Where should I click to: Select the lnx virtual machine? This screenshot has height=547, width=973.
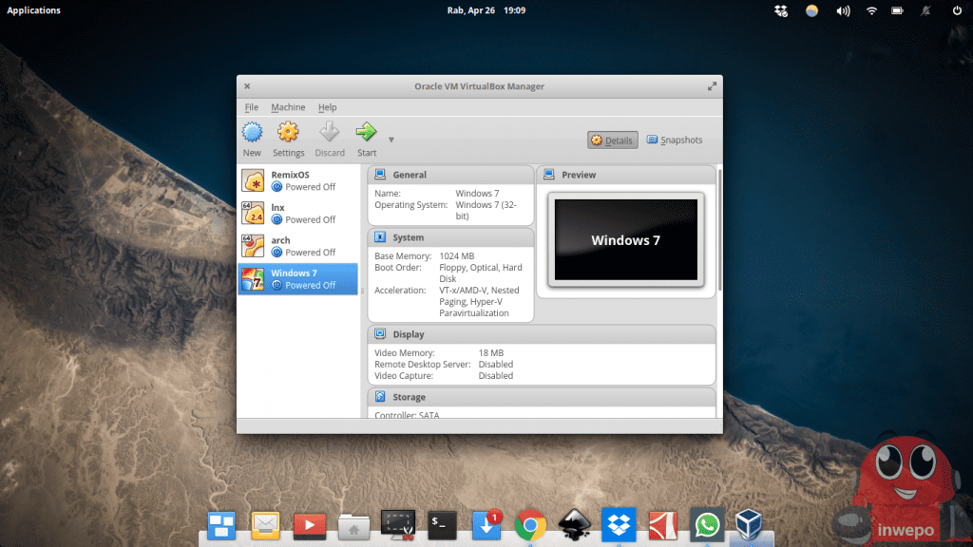coord(297,213)
